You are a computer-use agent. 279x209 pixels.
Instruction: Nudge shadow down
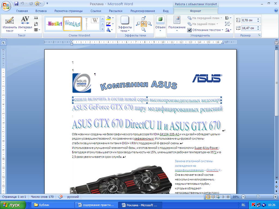click(x=144, y=29)
